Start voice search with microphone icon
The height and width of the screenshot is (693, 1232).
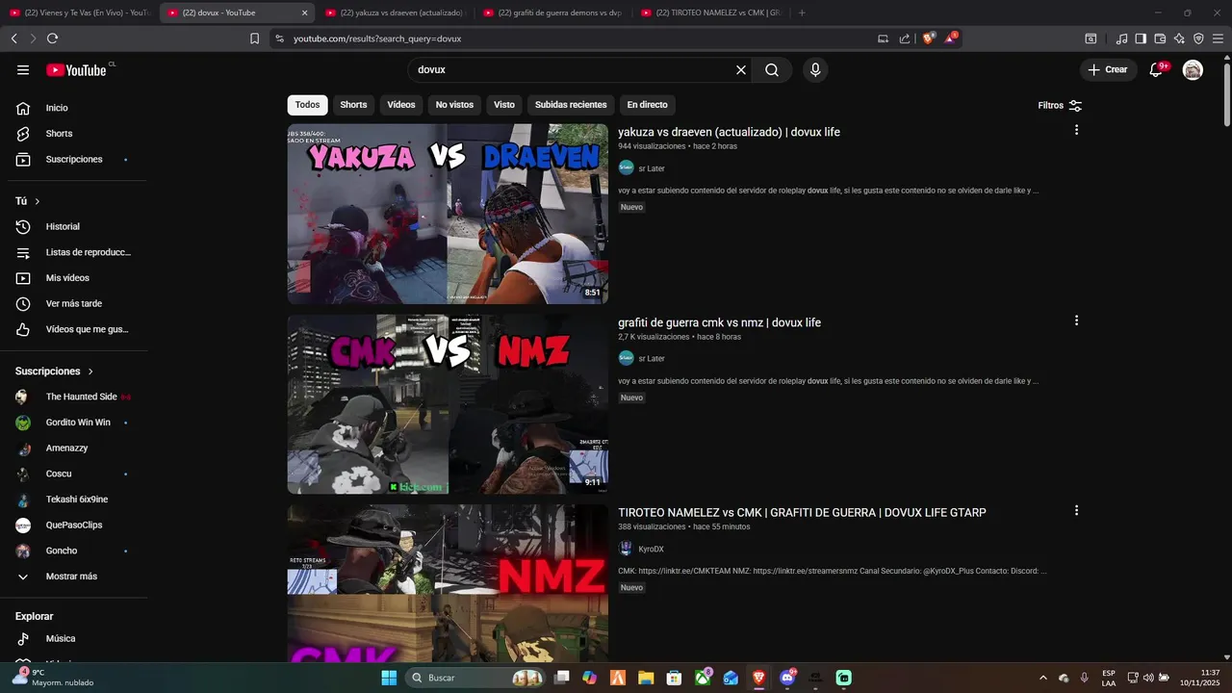(815, 70)
